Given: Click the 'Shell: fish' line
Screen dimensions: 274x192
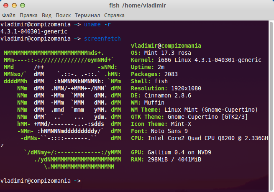Looking at the screenshot, I should 149,81.
